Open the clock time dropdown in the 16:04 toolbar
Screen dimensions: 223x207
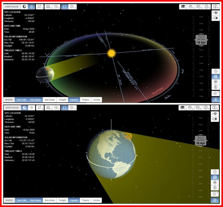click(56, 107)
